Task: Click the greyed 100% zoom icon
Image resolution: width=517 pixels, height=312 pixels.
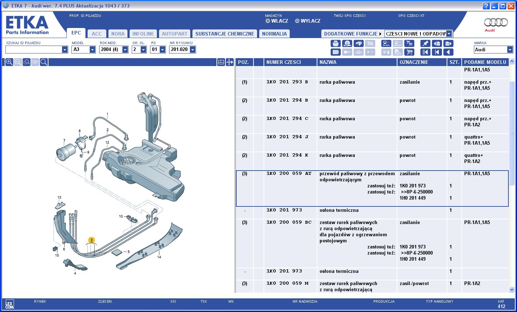Action: pos(35,62)
